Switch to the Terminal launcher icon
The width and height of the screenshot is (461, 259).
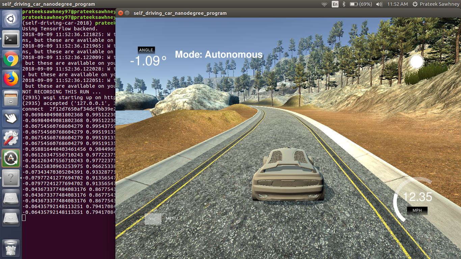[x=11, y=39]
